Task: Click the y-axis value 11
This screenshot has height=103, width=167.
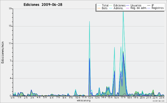Action: 10,43
